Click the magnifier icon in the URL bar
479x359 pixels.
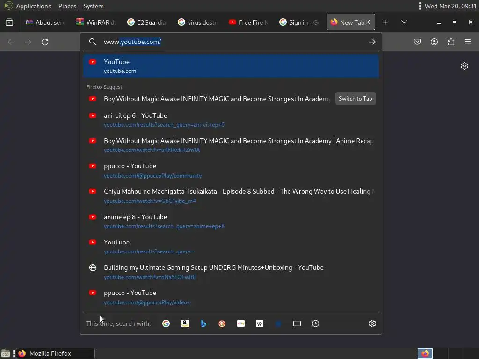93,42
